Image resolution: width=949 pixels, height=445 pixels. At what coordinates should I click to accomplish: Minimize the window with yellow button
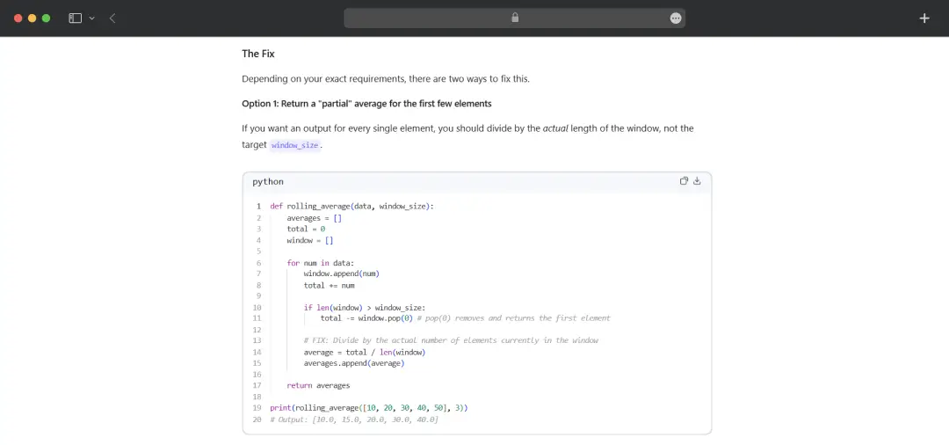(33, 18)
